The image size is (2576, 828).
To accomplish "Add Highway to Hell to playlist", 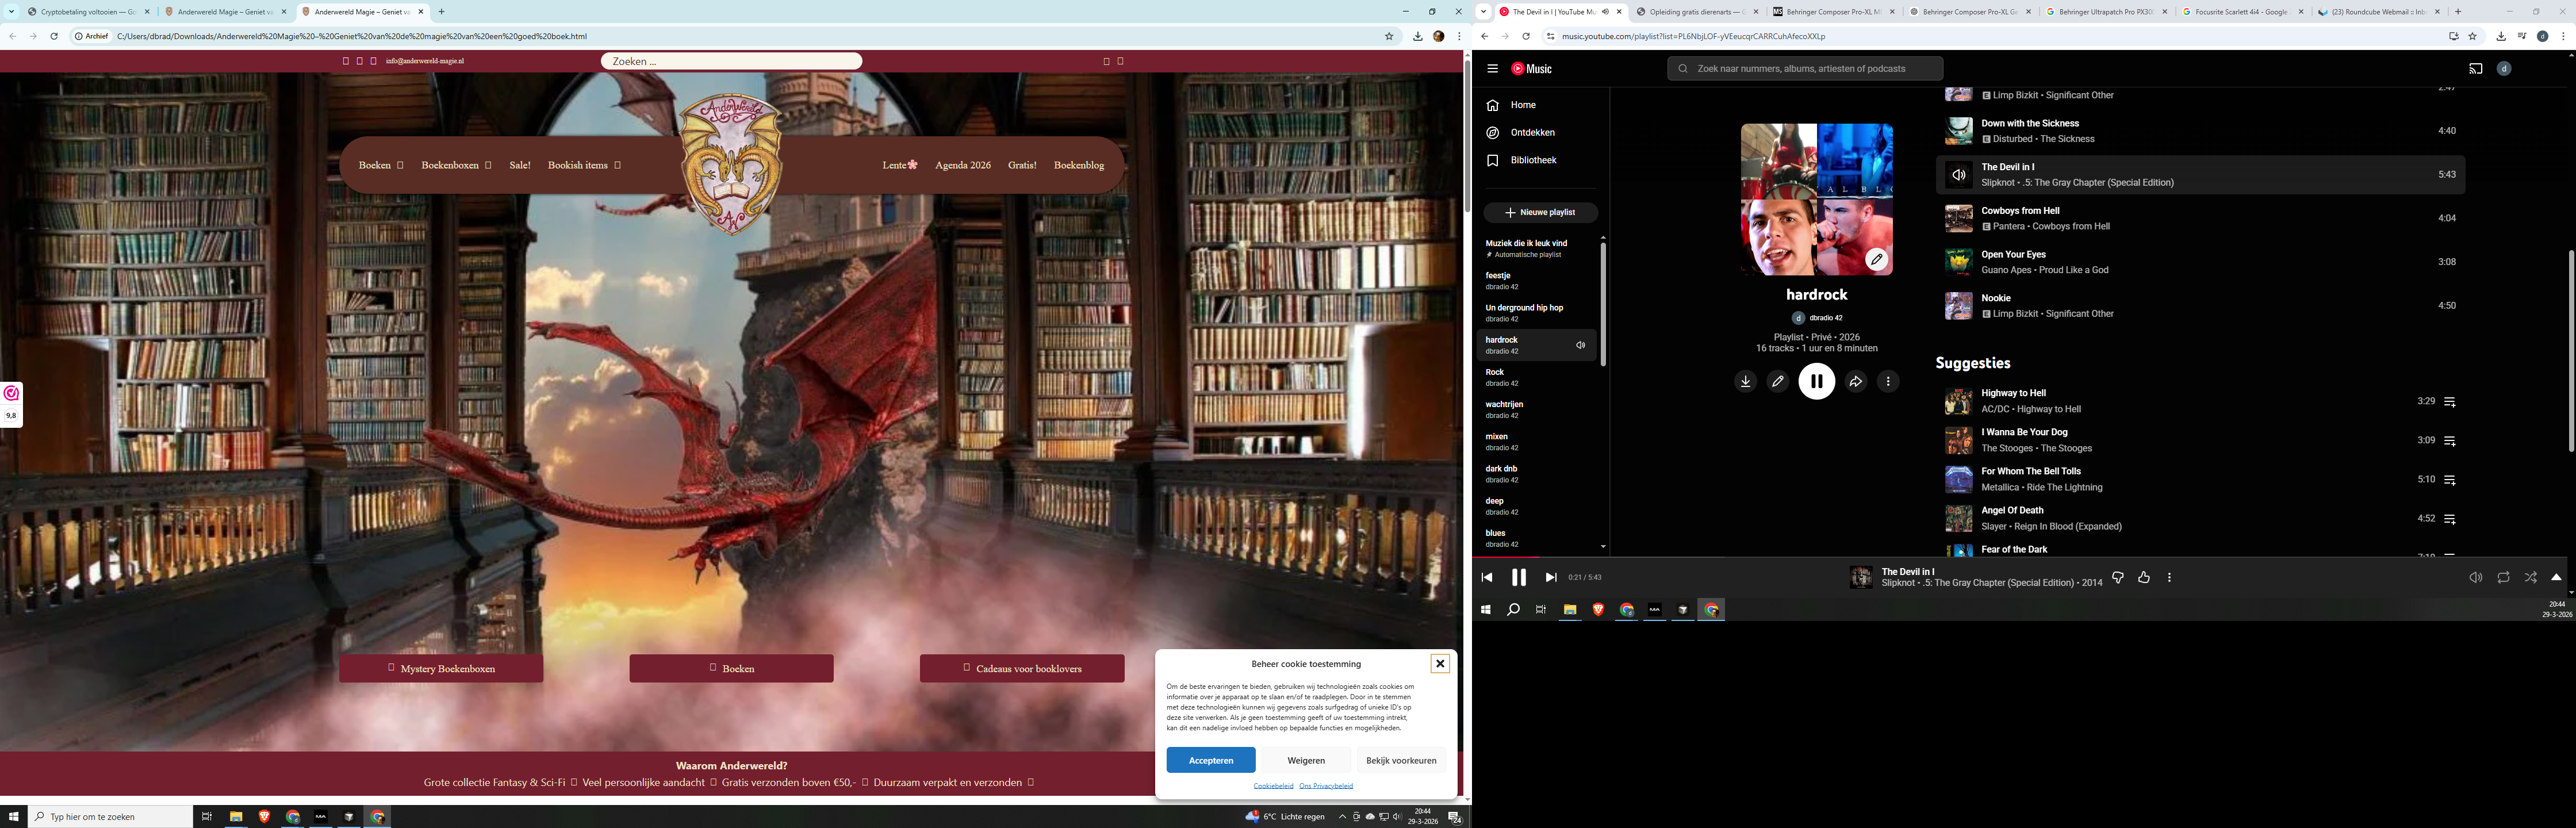I will 2450,402.
